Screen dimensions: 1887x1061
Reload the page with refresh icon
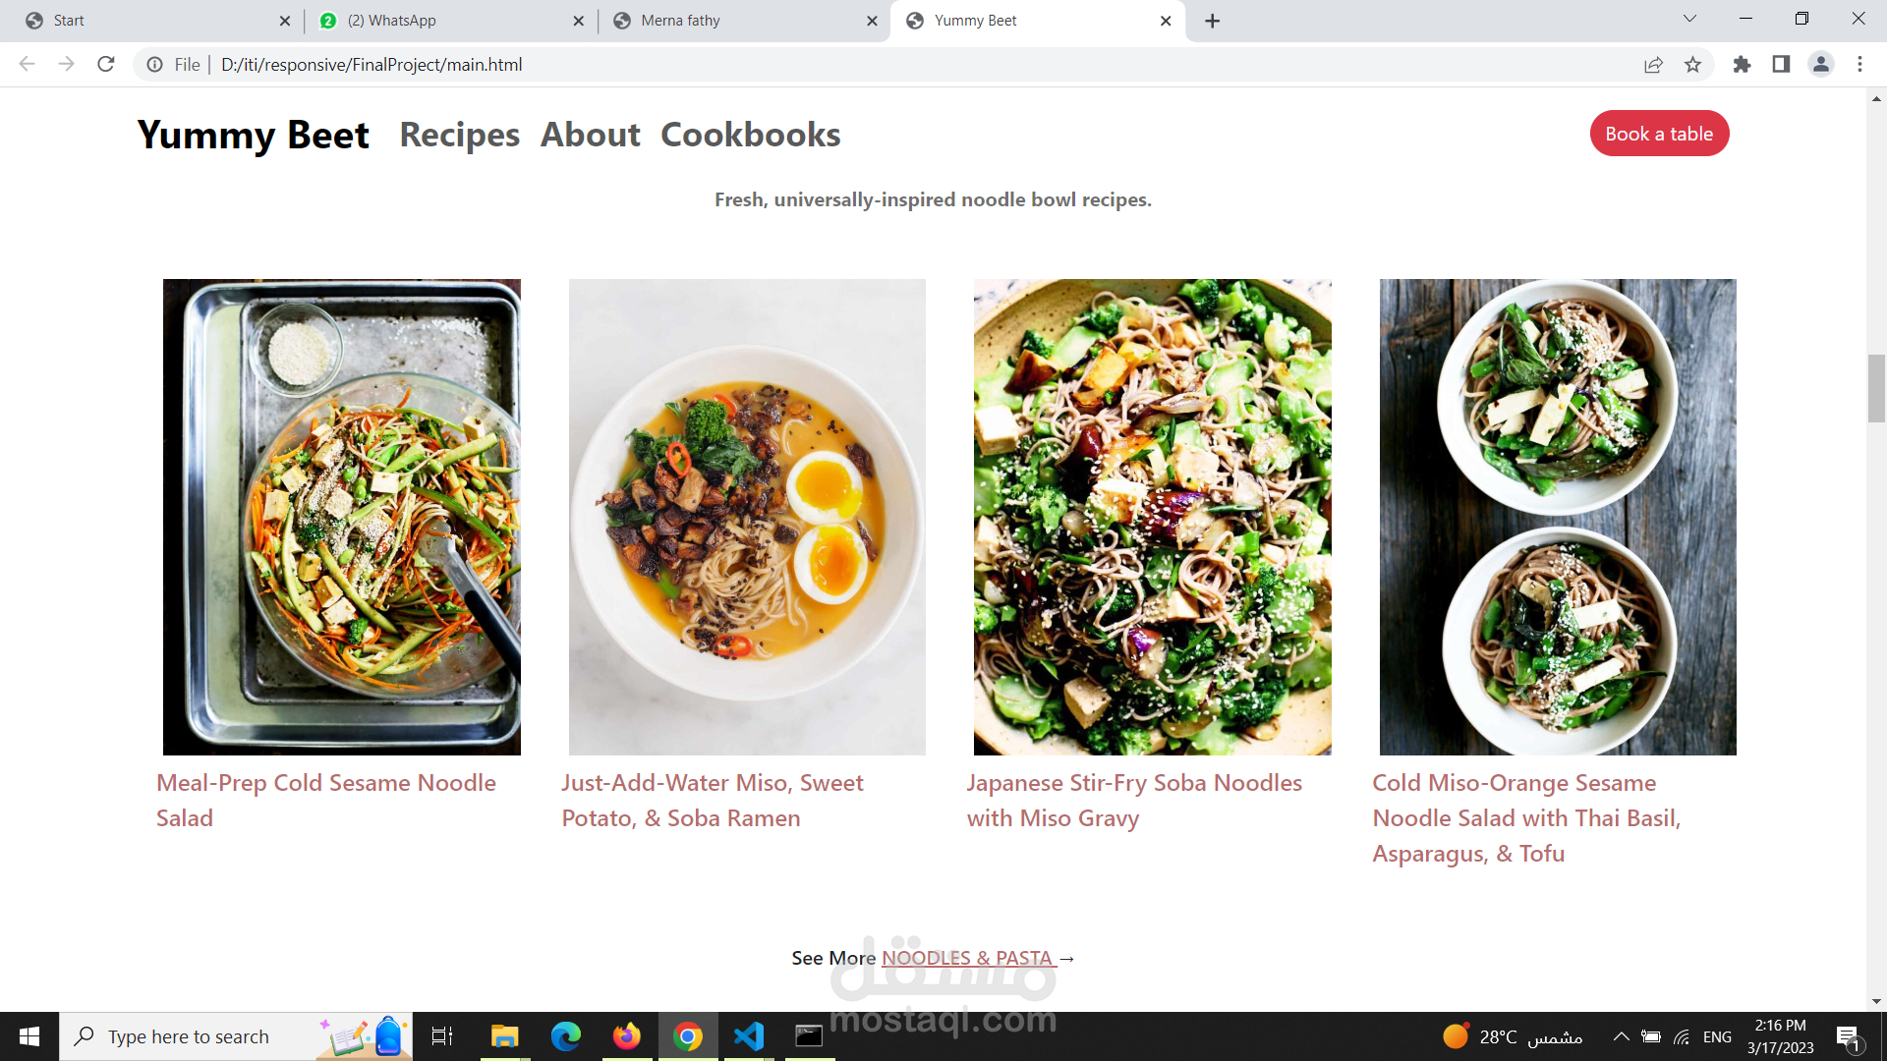pos(106,65)
